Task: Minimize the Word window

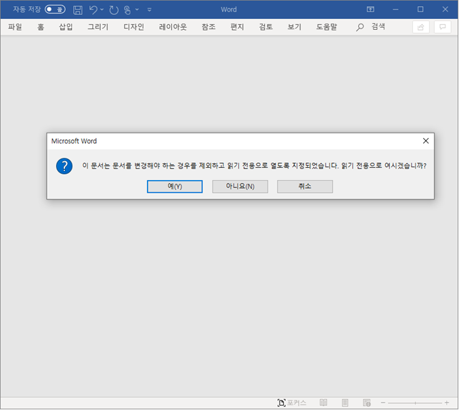Action: pyautogui.click(x=395, y=9)
